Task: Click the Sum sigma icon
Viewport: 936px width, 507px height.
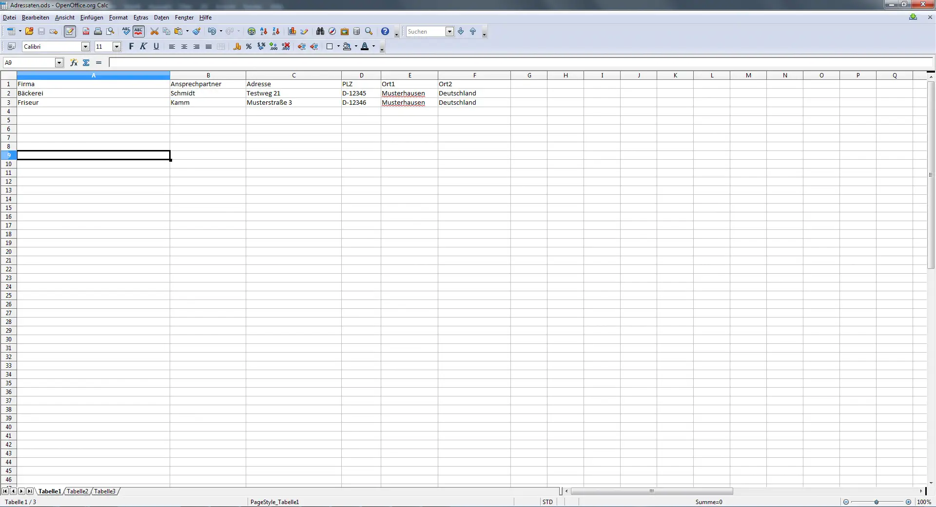Action: [x=86, y=63]
